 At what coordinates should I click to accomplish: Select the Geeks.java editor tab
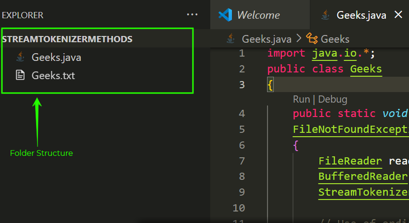click(x=361, y=15)
